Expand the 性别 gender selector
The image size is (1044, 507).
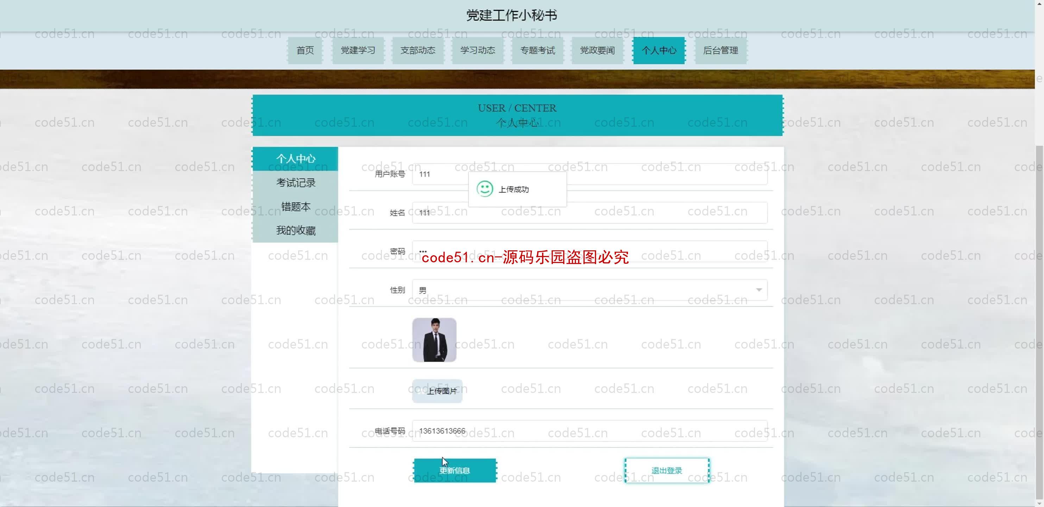[759, 290]
